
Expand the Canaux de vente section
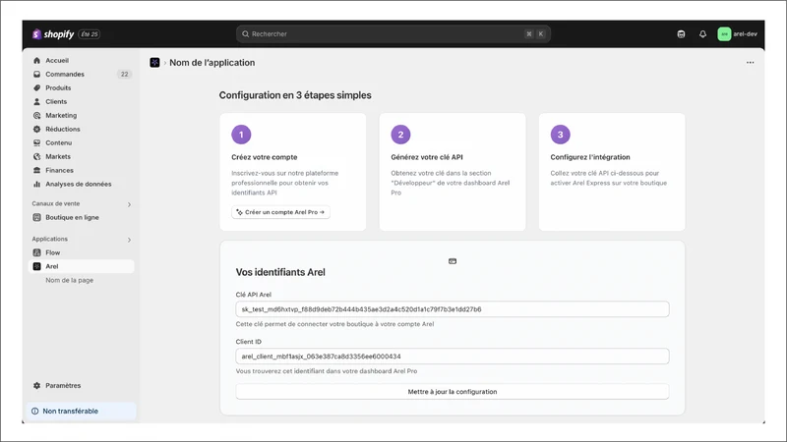tap(129, 204)
